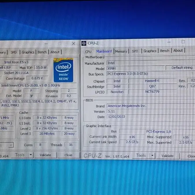Viewport: 195px width, 195px height.
Task: Click the Stepping value '2'
Action: pos(69,90)
